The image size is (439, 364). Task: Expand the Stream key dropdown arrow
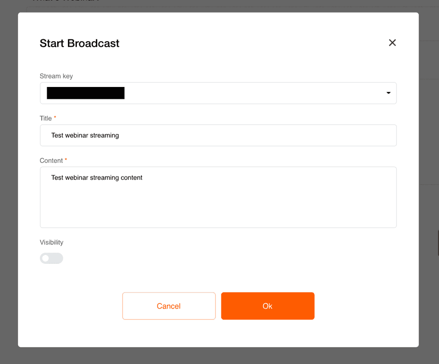[389, 93]
